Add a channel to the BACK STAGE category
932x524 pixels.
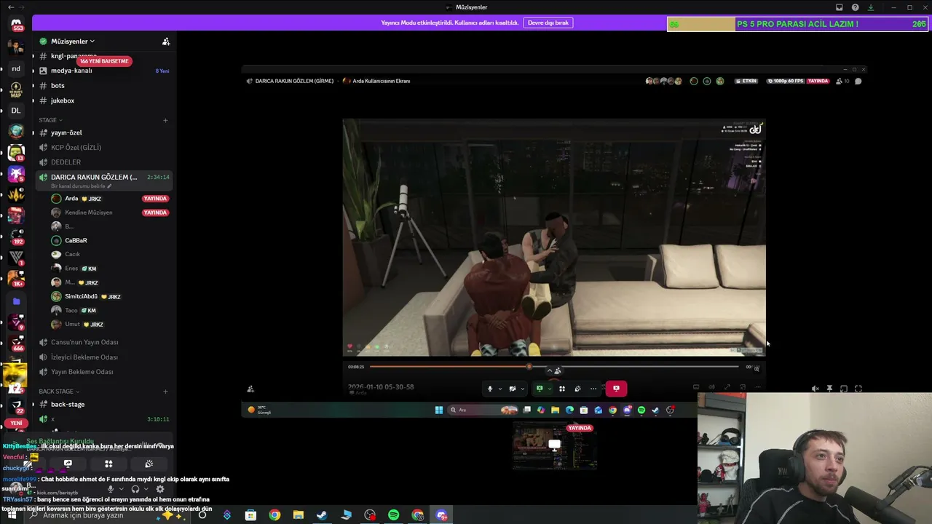pyautogui.click(x=165, y=392)
